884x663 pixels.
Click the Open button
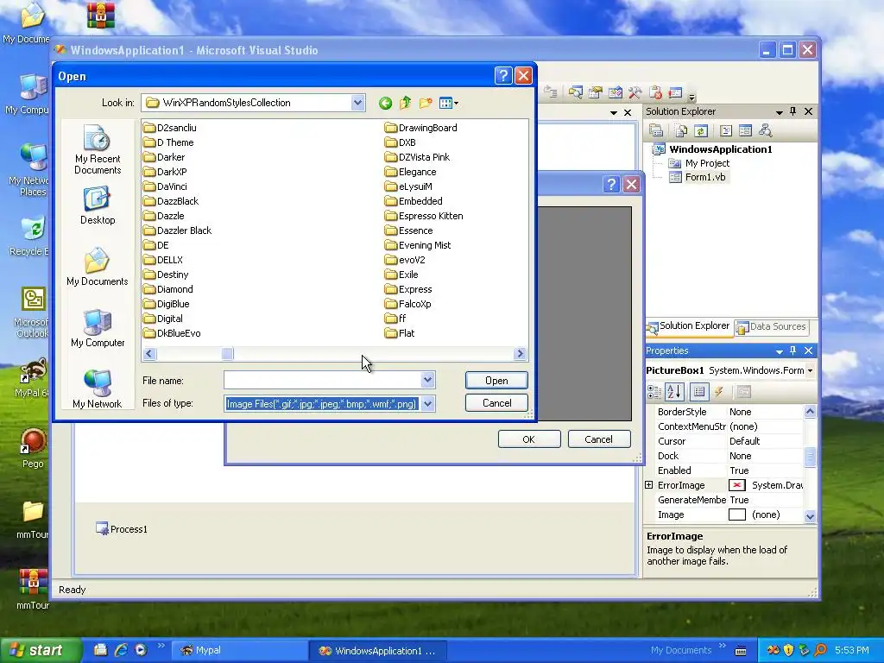coord(496,381)
